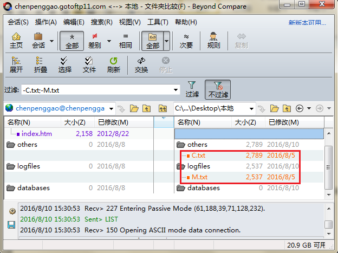Save the log with floppy icon
The image size is (338, 253).
point(11,225)
